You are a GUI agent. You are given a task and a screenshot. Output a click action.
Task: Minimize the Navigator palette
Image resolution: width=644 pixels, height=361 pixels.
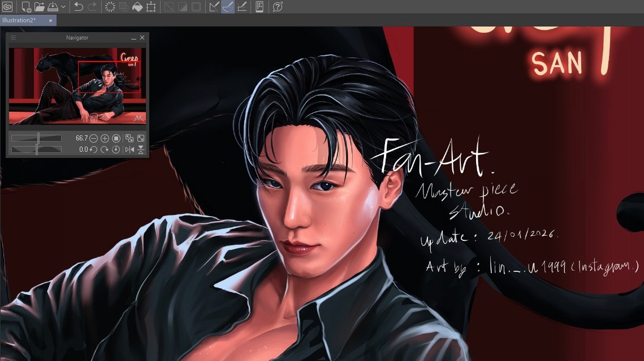point(133,38)
